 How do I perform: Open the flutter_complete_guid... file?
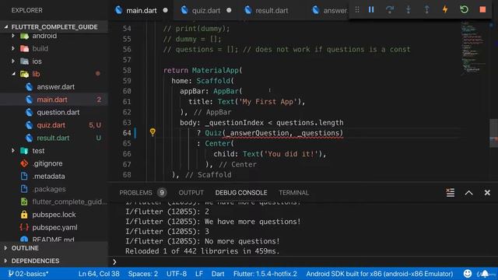(54, 201)
